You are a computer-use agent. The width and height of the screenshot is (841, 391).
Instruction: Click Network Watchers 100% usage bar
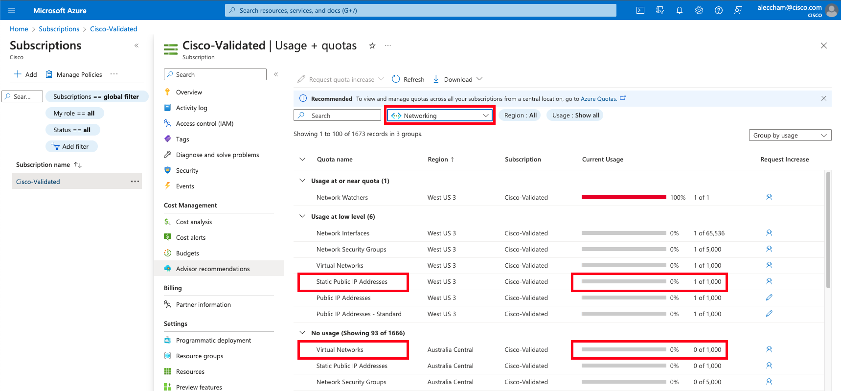tap(624, 197)
